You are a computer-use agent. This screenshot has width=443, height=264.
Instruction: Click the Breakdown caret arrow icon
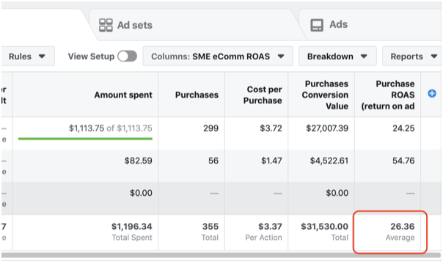coord(364,56)
